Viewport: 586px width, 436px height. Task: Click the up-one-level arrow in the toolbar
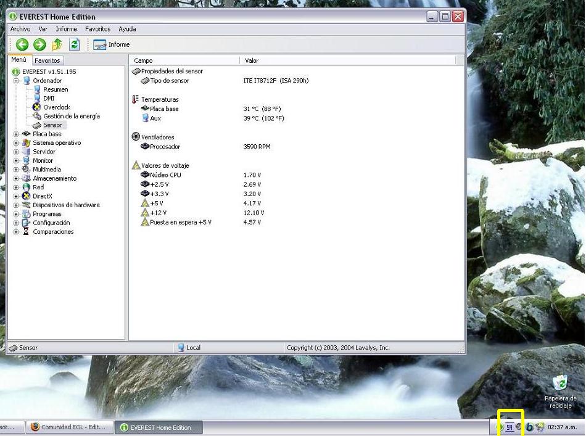click(x=57, y=44)
